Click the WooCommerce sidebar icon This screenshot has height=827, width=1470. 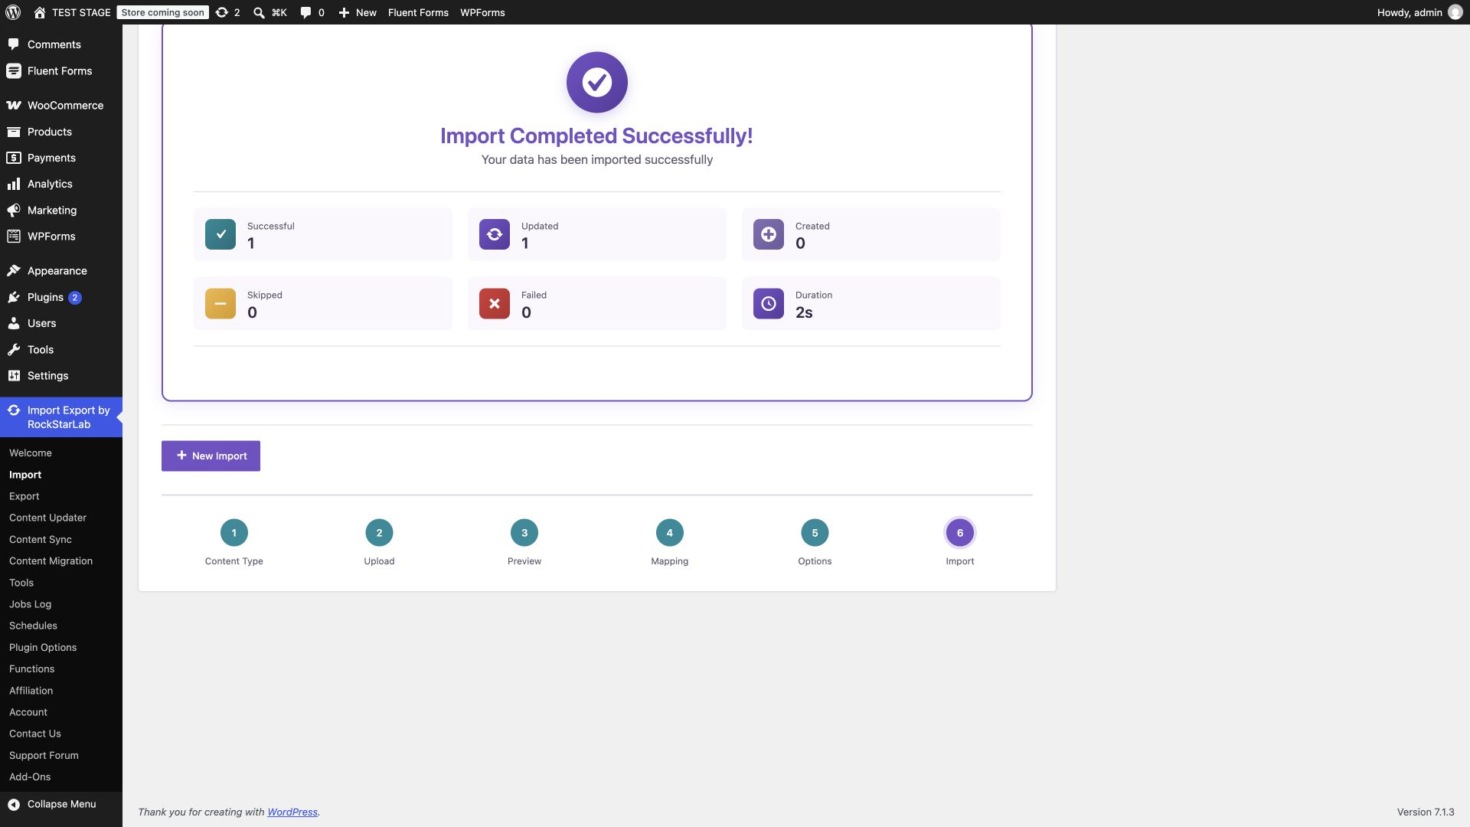pyautogui.click(x=14, y=106)
